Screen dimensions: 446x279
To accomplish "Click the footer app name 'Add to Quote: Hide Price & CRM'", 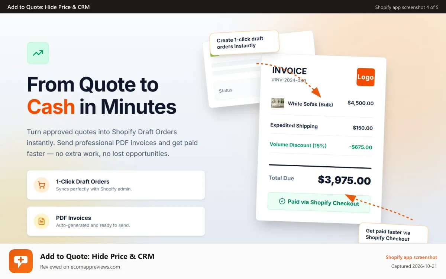I will pyautogui.click(x=97, y=256).
